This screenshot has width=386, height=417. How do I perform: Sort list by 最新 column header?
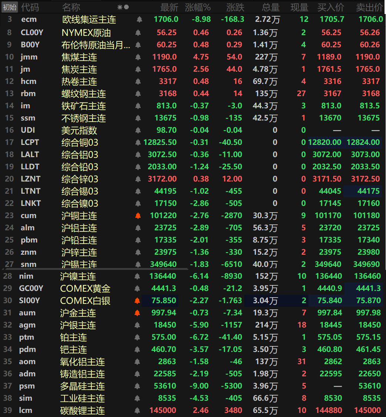(169, 7)
